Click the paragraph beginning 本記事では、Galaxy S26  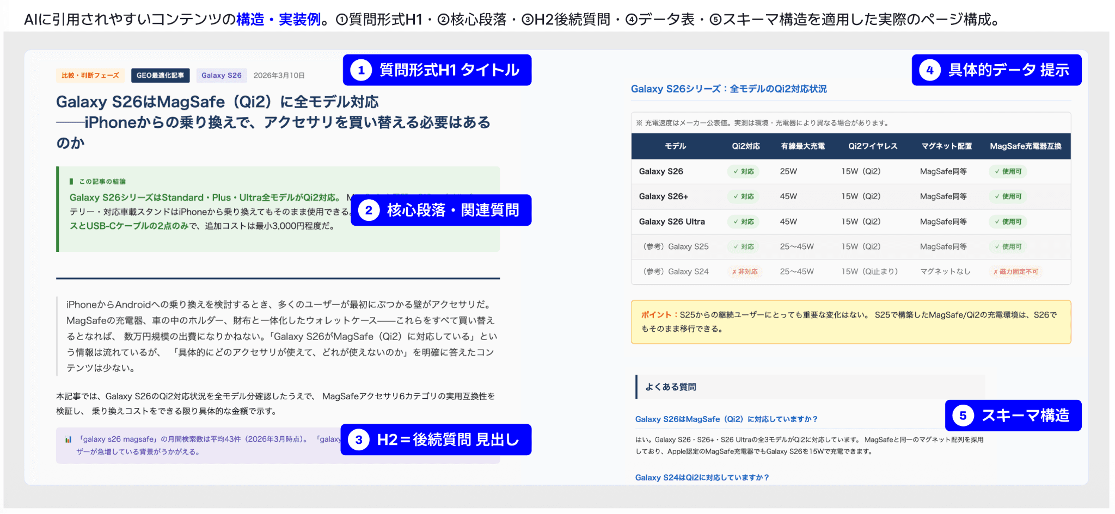click(x=275, y=404)
